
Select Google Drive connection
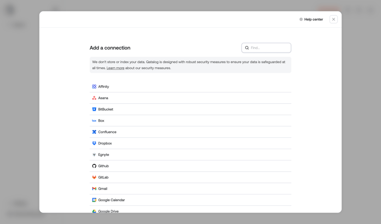pyautogui.click(x=190, y=210)
